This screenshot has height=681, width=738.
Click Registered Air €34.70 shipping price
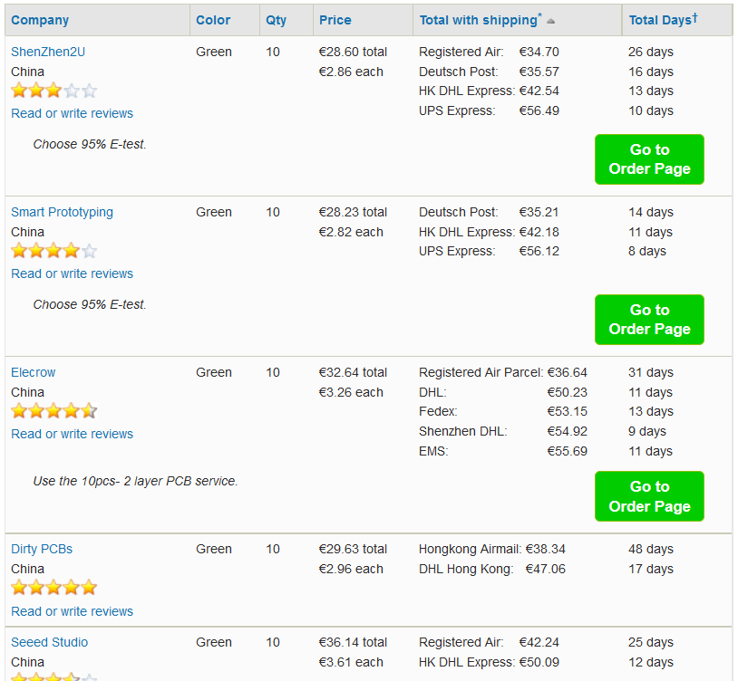(x=539, y=52)
